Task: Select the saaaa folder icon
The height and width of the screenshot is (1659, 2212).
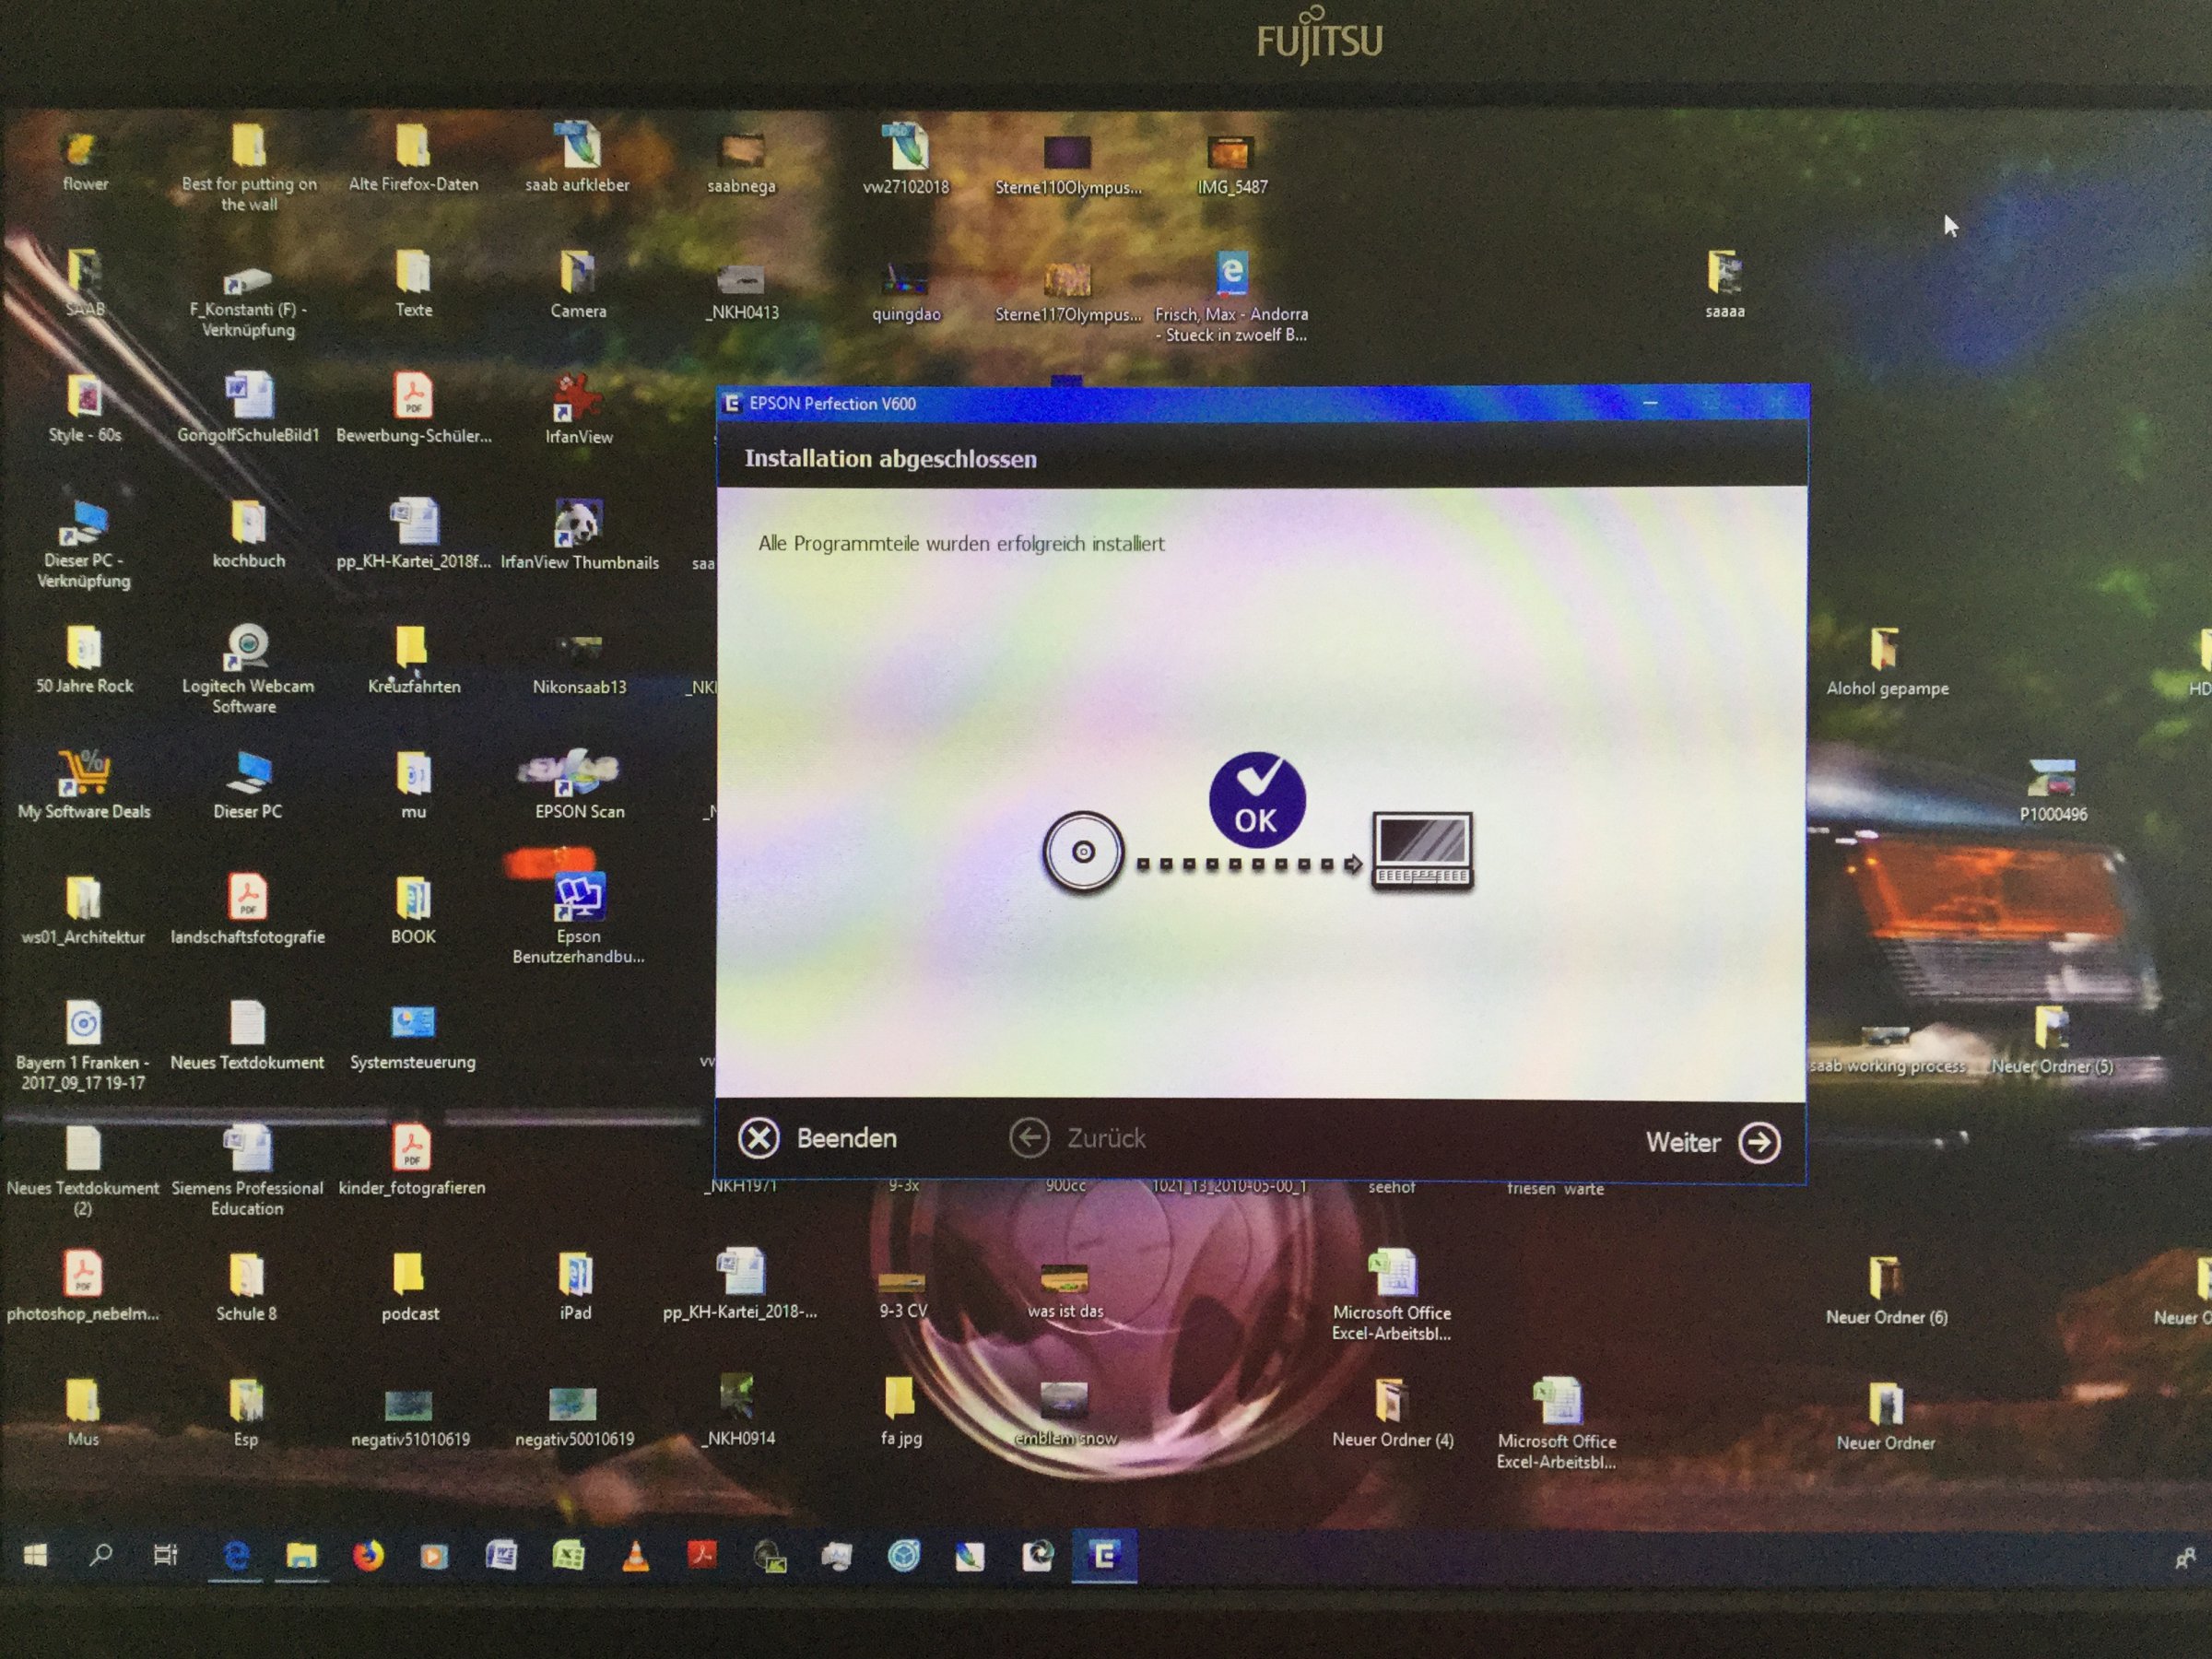Action: [1724, 284]
